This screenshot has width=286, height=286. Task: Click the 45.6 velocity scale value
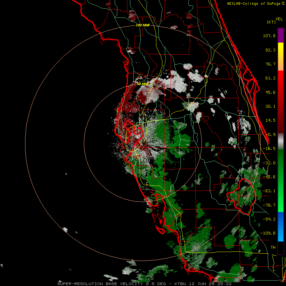point(270,92)
